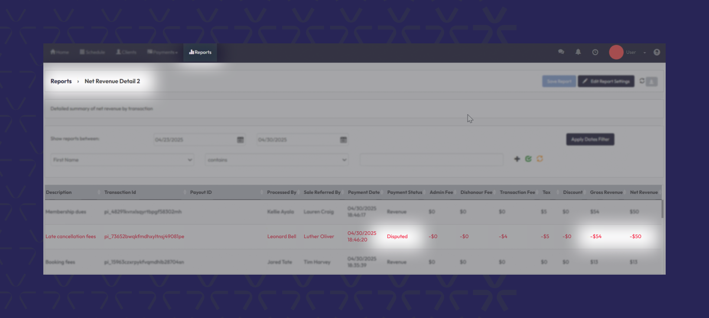Click the plus icon to add filter
Viewport: 709px width, 318px height.
point(517,159)
